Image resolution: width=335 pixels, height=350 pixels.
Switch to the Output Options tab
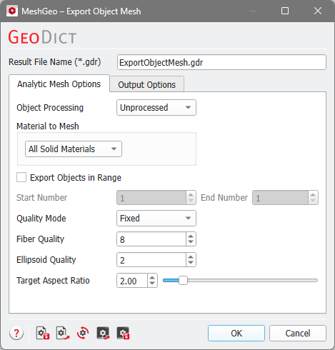tap(146, 84)
